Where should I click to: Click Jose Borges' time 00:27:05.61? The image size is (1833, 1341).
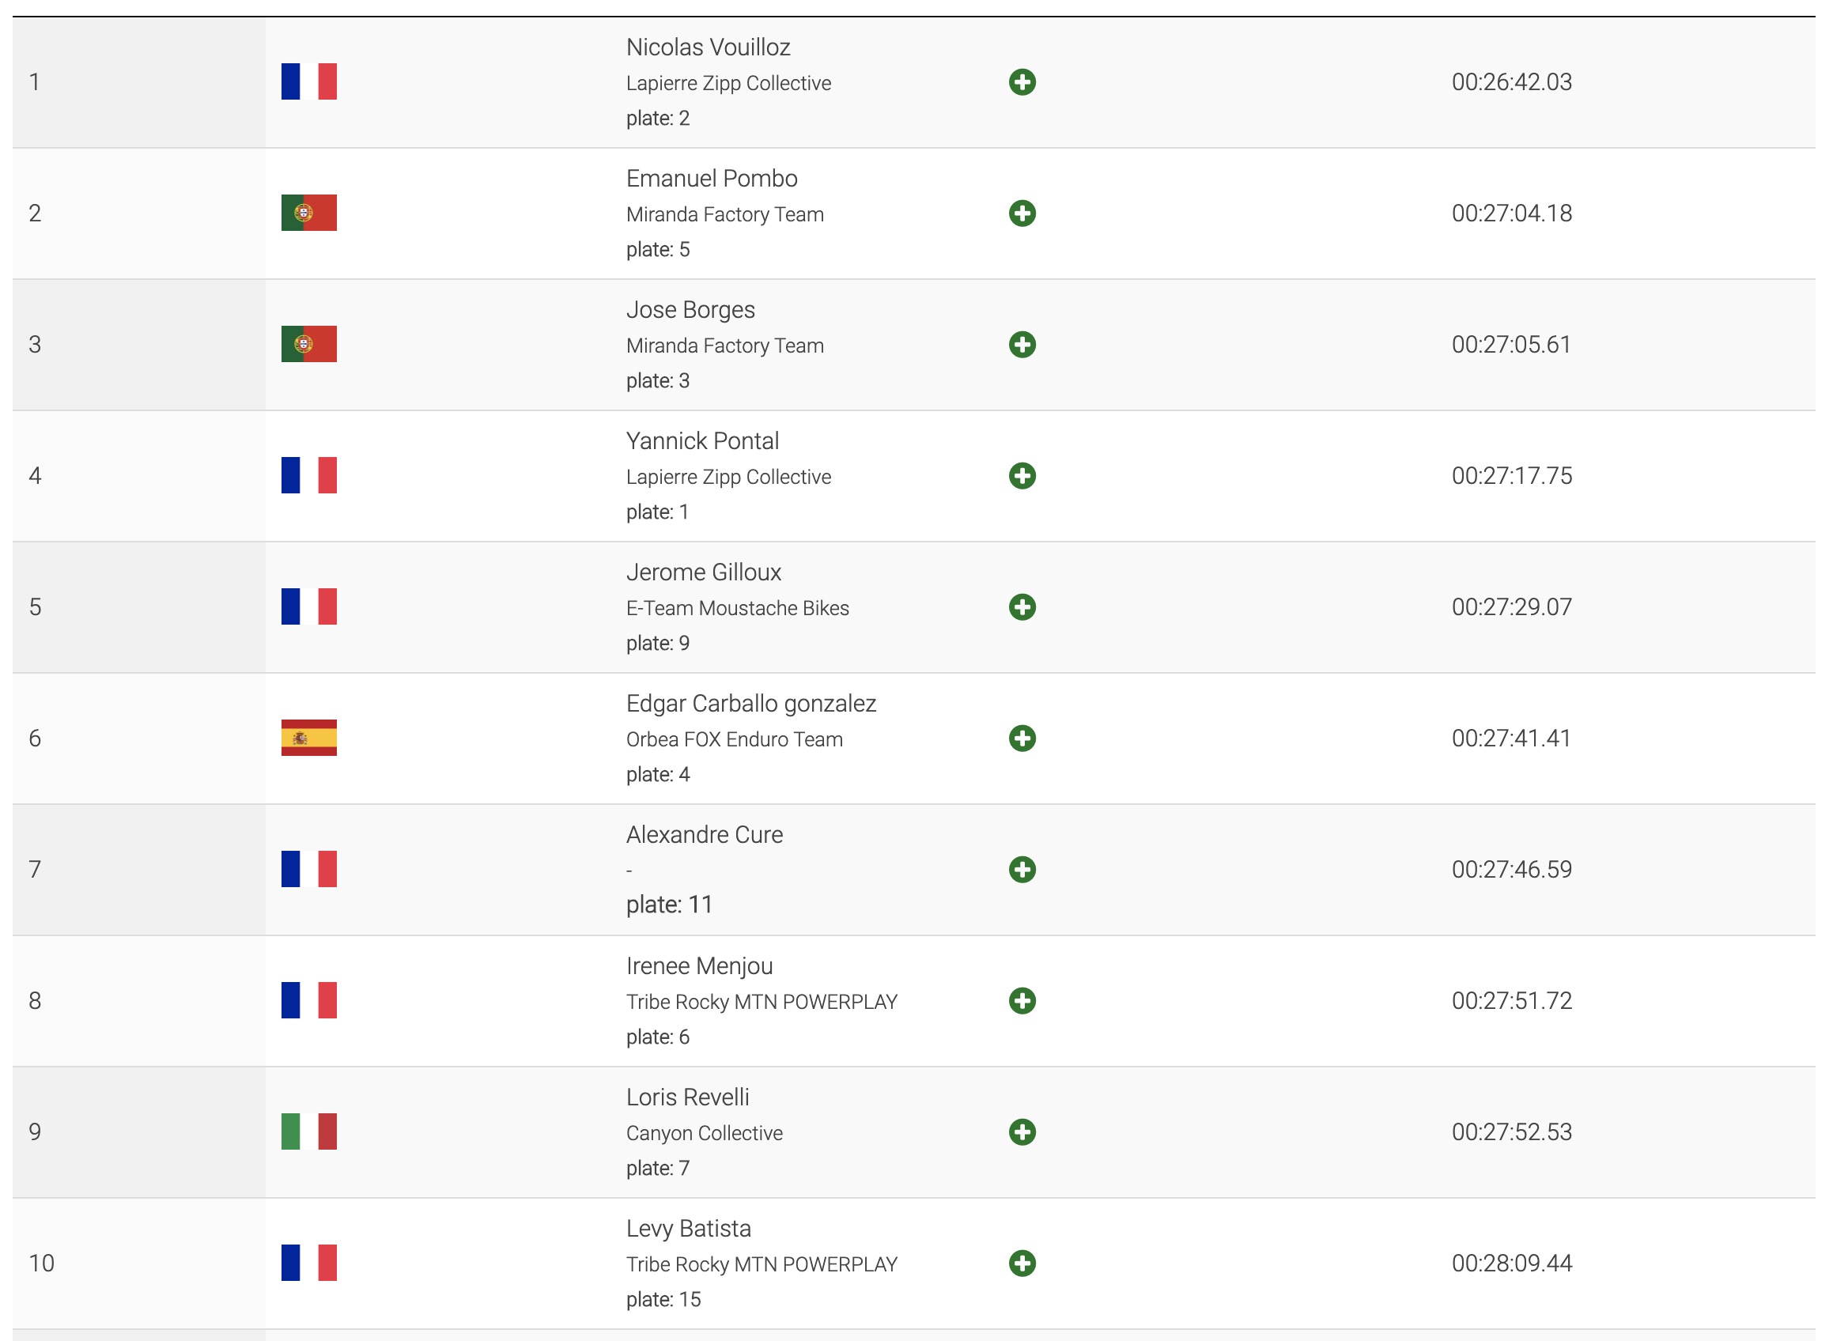1510,344
